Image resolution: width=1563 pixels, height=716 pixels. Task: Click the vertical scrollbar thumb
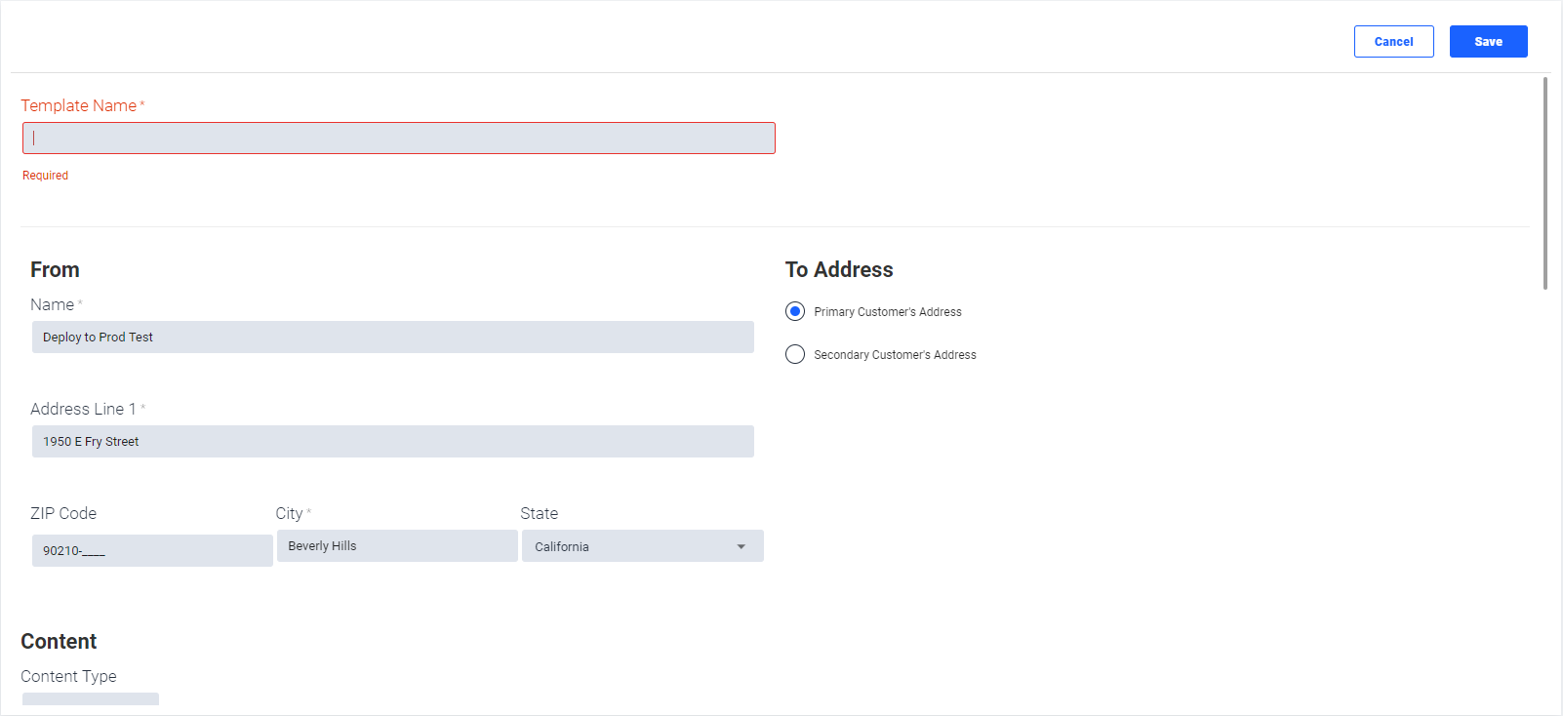coord(1545,183)
